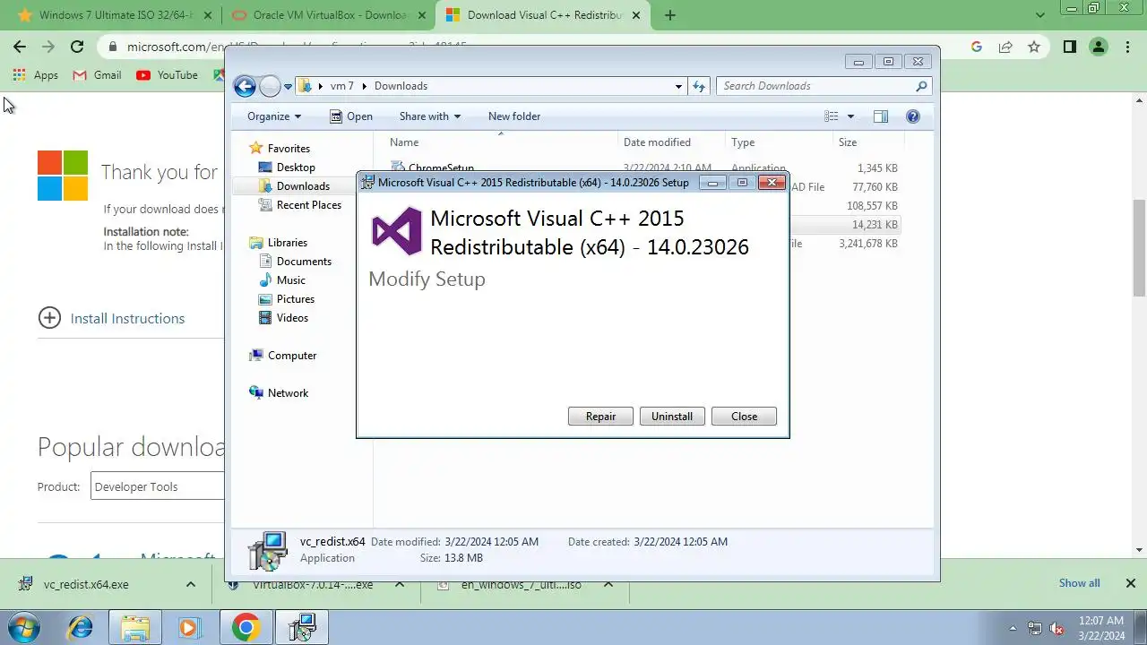Viewport: 1147px width, 645px height.
Task: Select the ChromeSetup file row
Action: 643,167
